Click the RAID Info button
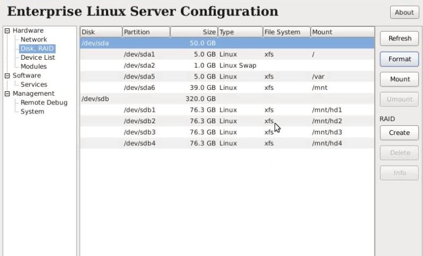The image size is (423, 256). pyautogui.click(x=399, y=173)
